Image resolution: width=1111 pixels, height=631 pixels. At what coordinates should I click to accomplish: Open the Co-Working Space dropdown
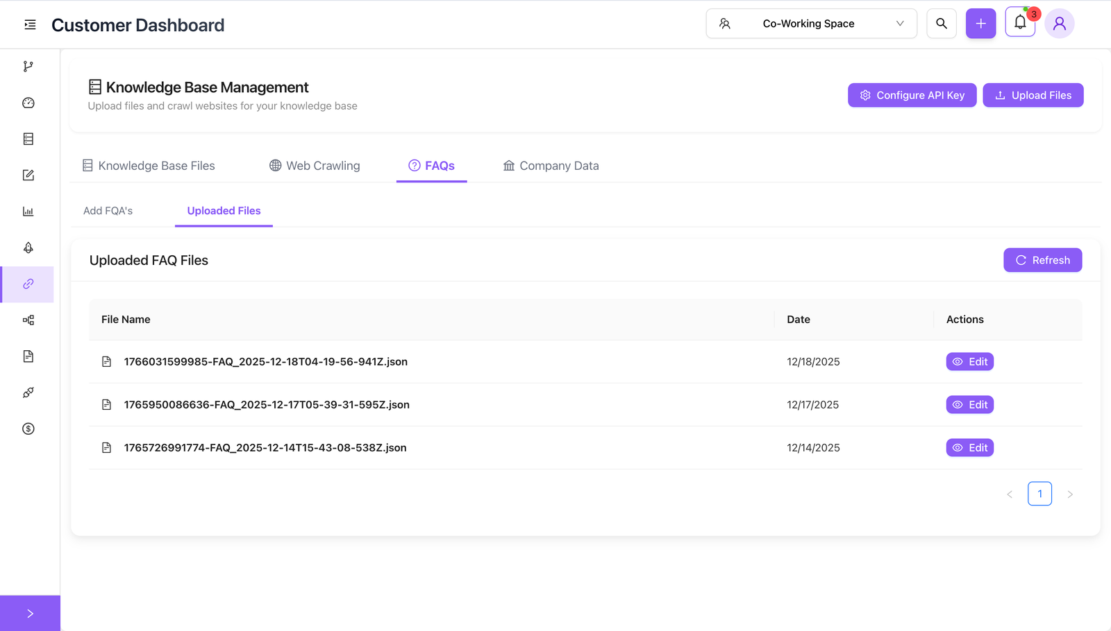(x=810, y=24)
